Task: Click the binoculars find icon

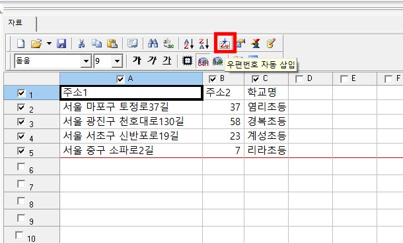Action: [153, 43]
